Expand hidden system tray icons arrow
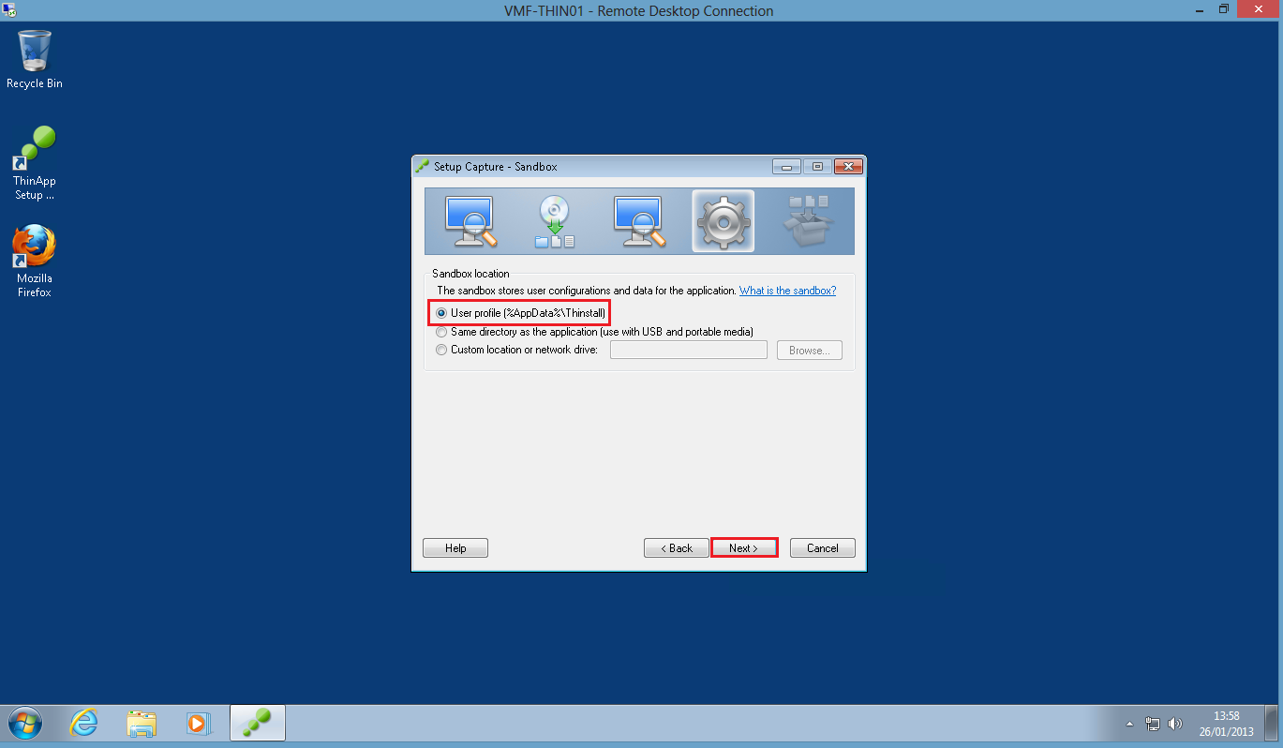Viewport: 1283px width, 748px height. tap(1130, 724)
